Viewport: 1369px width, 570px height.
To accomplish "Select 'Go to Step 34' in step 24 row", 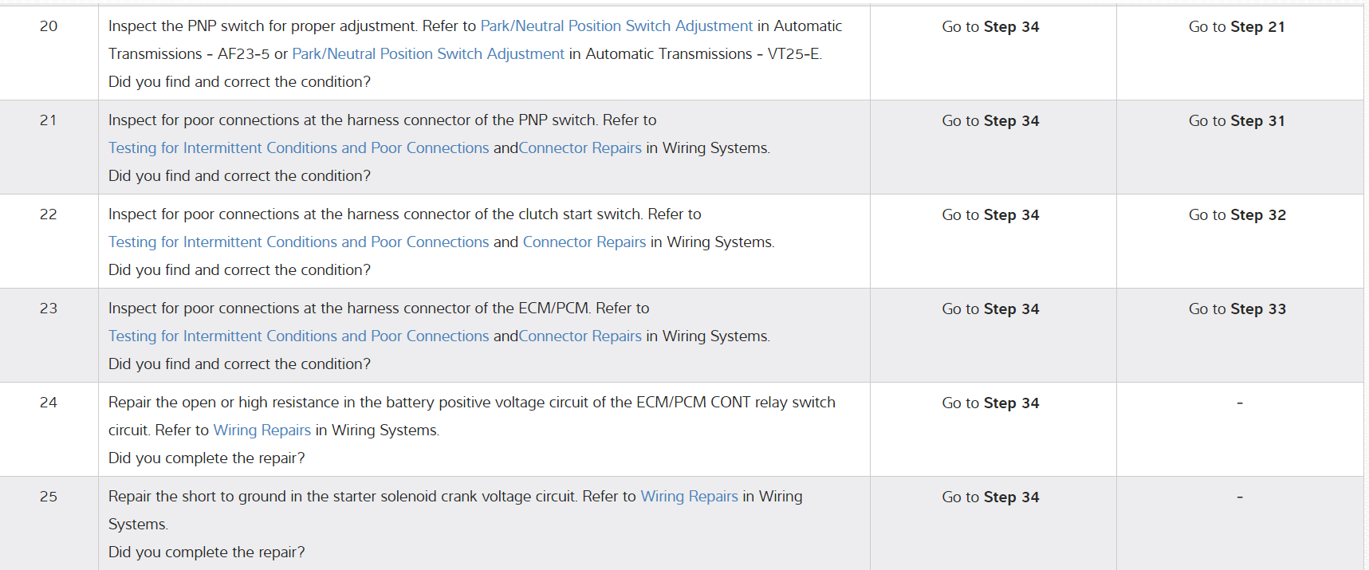I will [x=990, y=403].
